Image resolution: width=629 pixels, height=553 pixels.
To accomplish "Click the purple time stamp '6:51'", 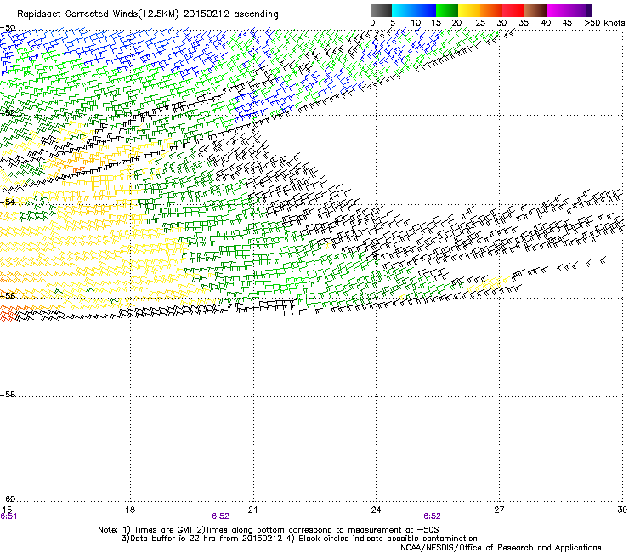I will (8, 516).
